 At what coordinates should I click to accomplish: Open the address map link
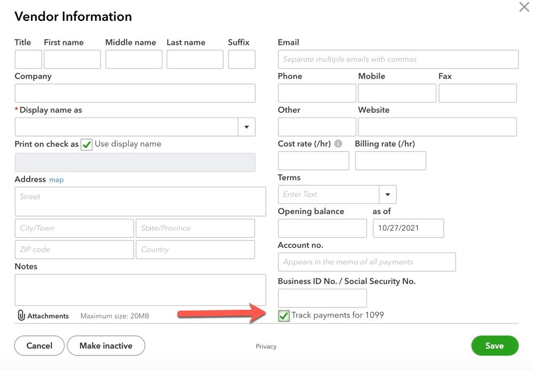pos(56,180)
